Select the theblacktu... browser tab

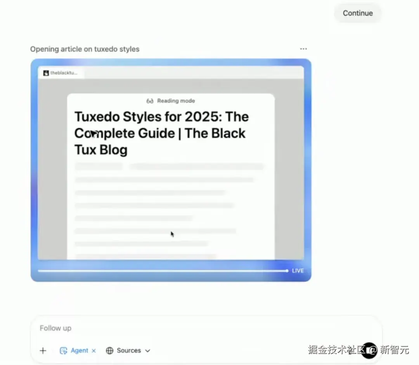[61, 73]
